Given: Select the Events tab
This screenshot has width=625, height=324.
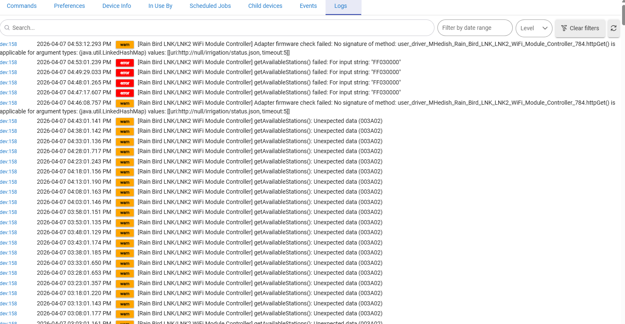Looking at the screenshot, I should click(x=308, y=6).
